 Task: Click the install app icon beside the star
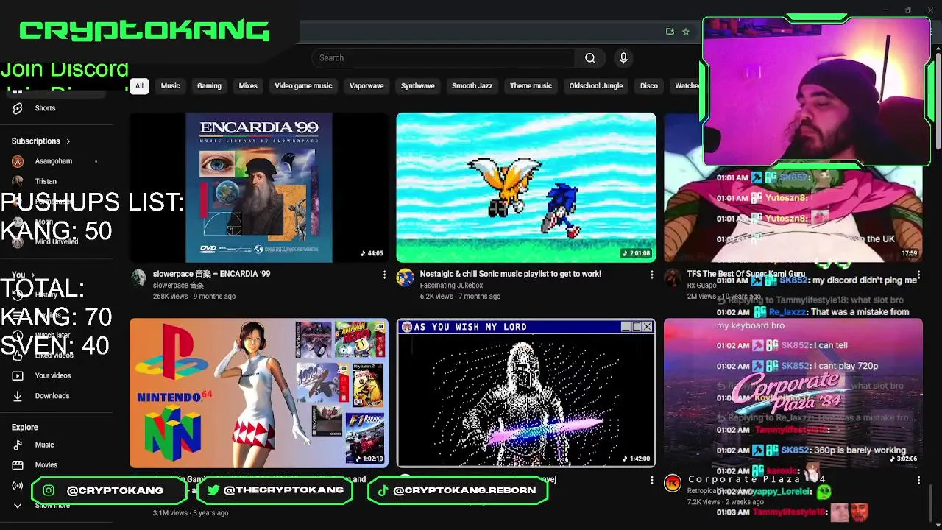(670, 32)
